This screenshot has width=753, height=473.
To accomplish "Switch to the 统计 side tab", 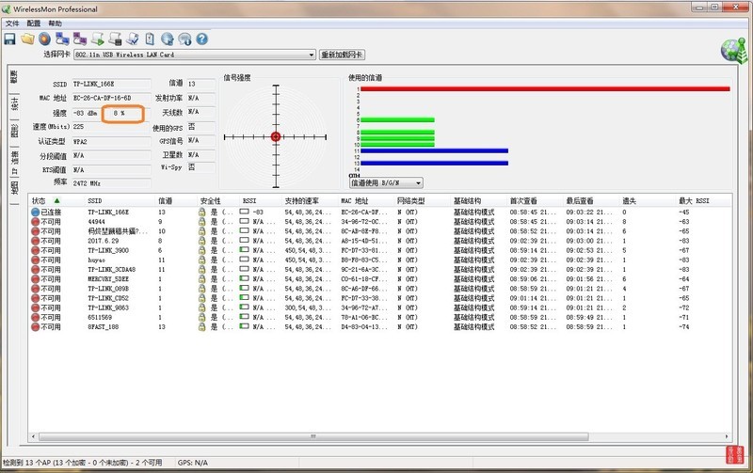I will tap(14, 103).
